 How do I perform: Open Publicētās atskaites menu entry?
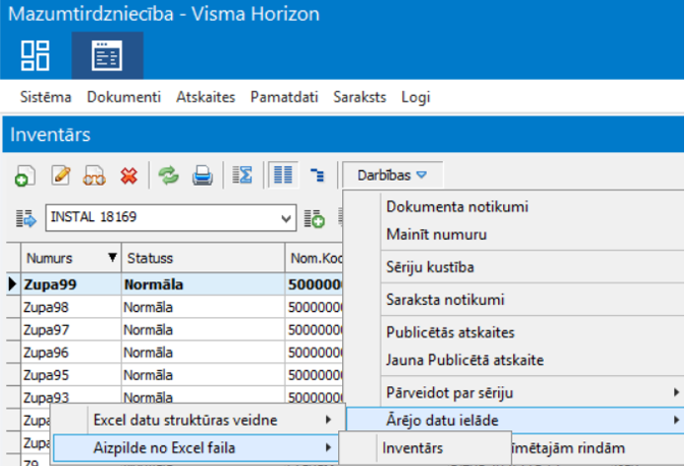pyautogui.click(x=451, y=333)
